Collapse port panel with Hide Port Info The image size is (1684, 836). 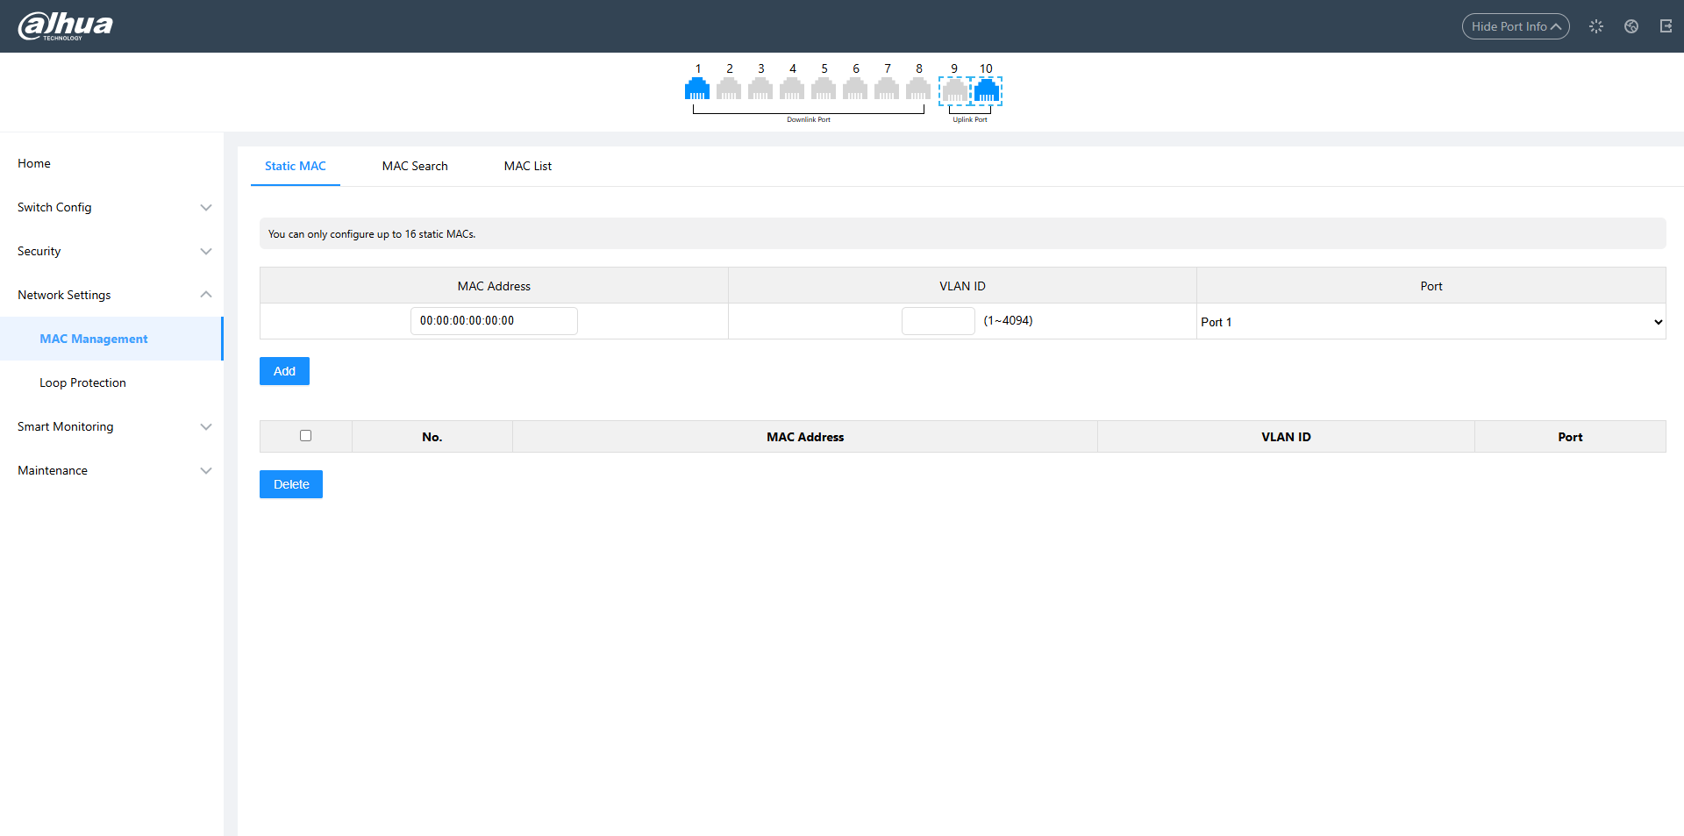1515,26
